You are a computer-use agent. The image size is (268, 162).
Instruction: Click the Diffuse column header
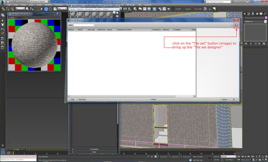tap(71, 29)
